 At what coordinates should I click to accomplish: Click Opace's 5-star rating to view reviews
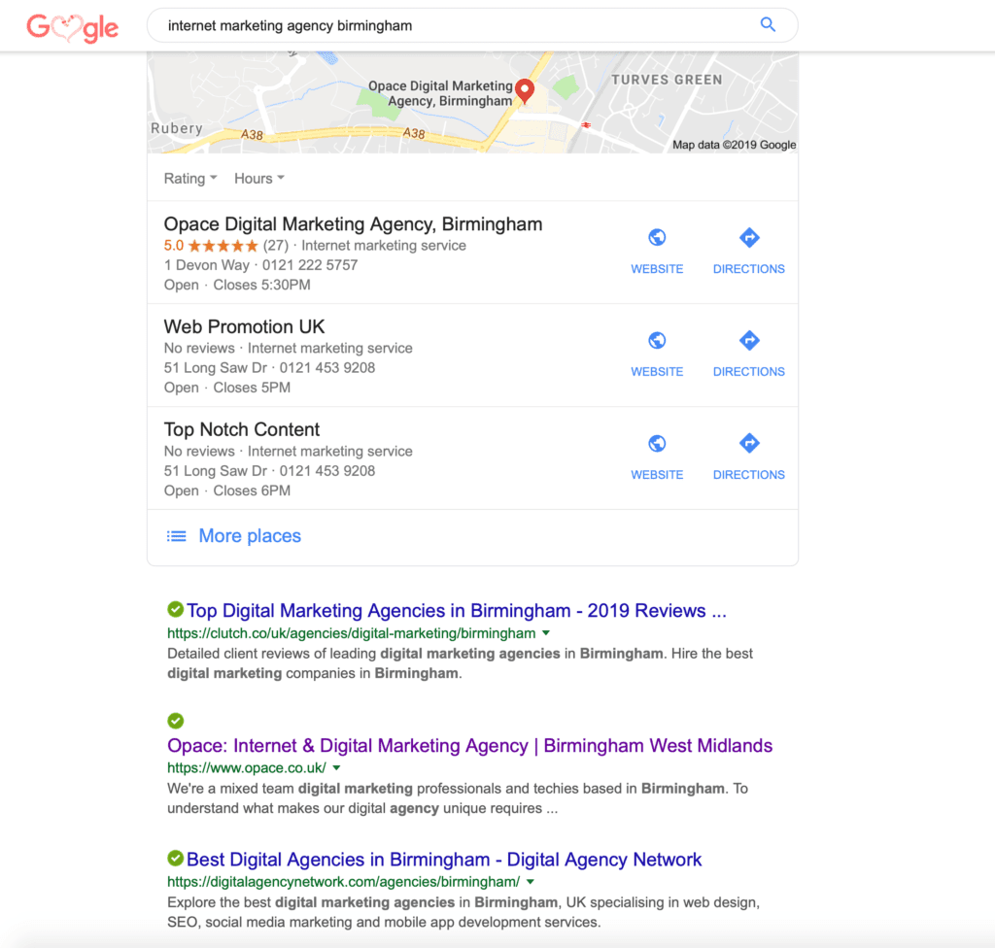tap(221, 245)
